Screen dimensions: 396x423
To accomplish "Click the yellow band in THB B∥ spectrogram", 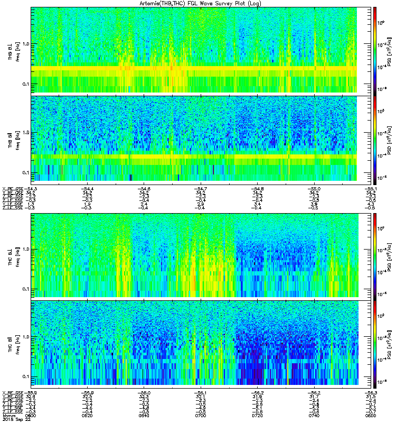I will [x=194, y=157].
